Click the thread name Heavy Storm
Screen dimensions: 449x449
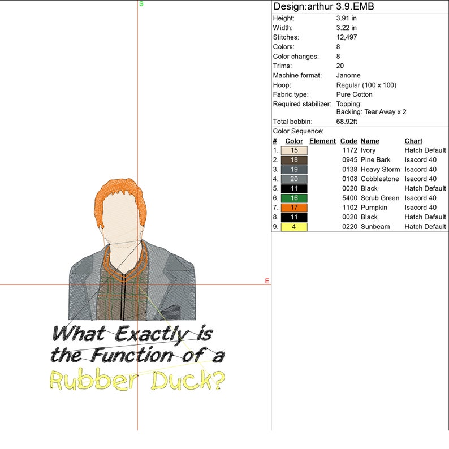click(x=380, y=170)
